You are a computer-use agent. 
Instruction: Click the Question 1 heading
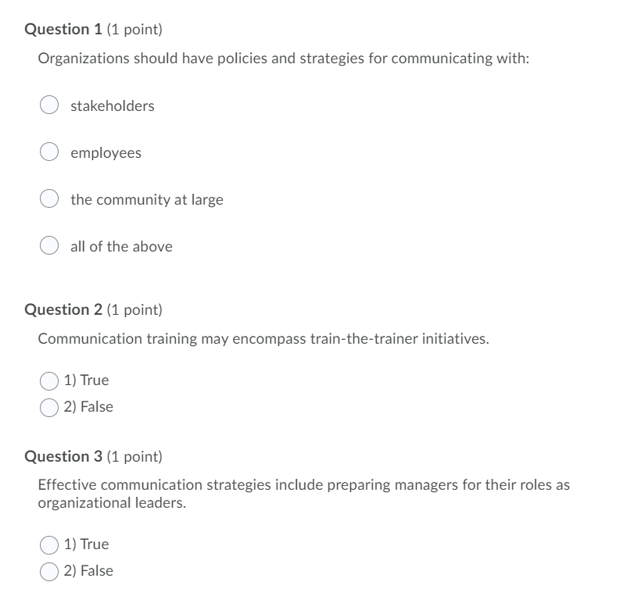(x=92, y=27)
